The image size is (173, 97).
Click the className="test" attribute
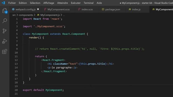pyautogui.click(x=65, y=64)
